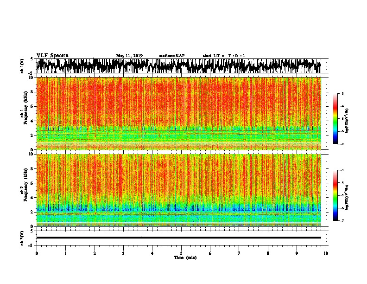Click the ch.3 flat voltage line
Screen dimensions: 367x284
[x=179, y=238]
